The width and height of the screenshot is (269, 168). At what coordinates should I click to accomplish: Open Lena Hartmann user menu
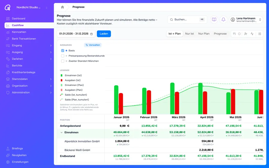coord(246,19)
